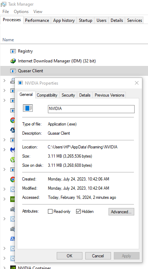
Task: Click OK in NVIDIA Properties
Action: click(69, 256)
